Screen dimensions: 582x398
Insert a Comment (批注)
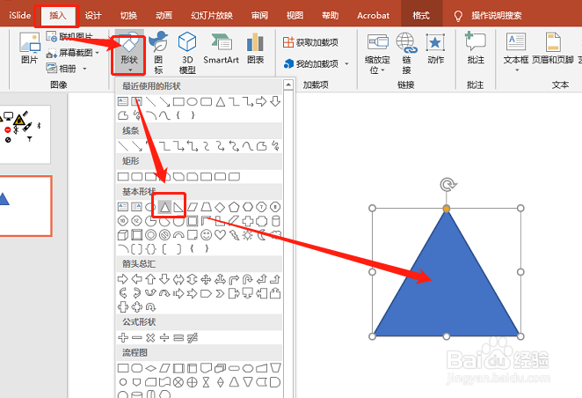[476, 48]
